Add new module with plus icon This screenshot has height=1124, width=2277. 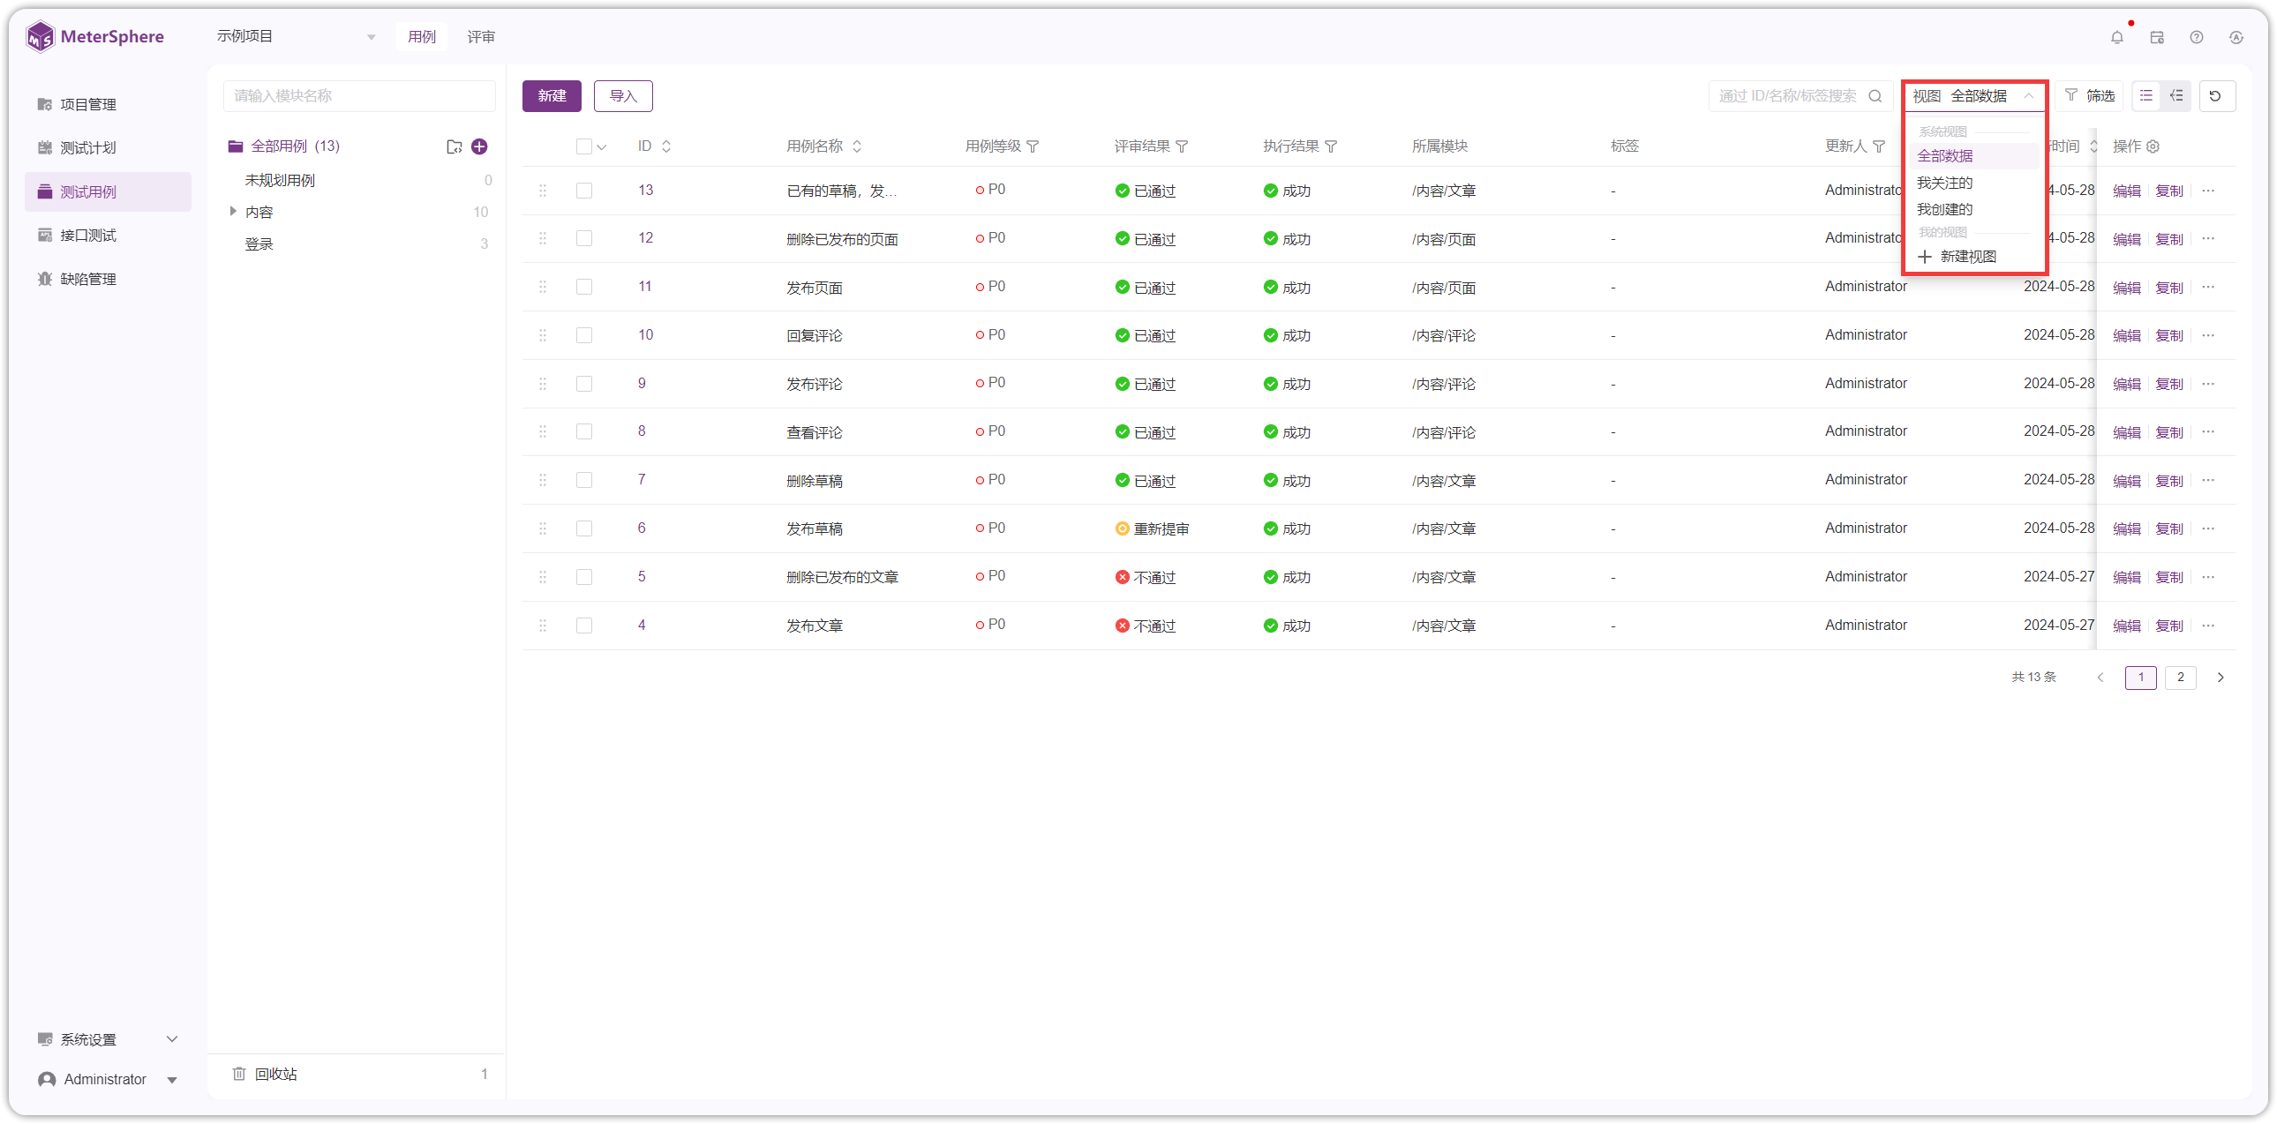[x=479, y=146]
